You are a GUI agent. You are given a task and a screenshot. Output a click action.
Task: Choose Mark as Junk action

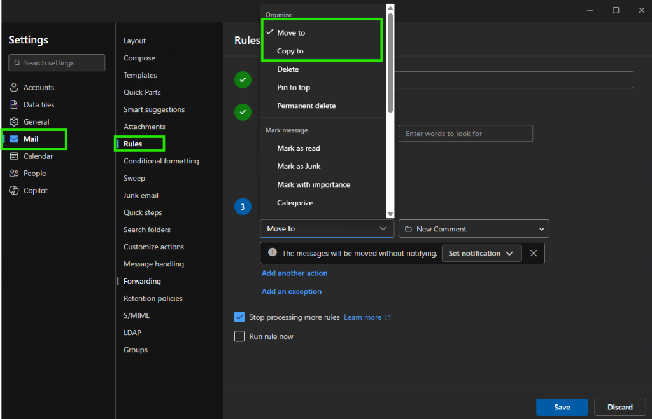tap(322, 166)
